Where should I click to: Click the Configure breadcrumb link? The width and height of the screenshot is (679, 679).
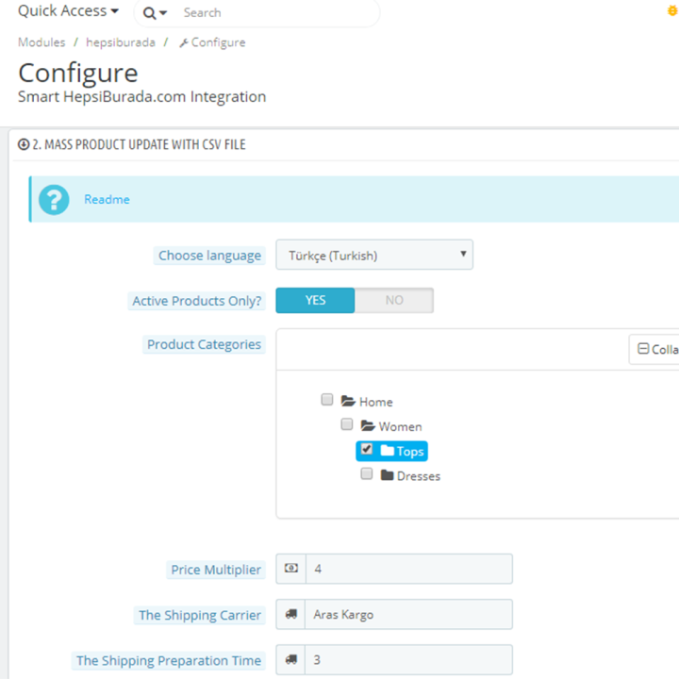point(218,42)
